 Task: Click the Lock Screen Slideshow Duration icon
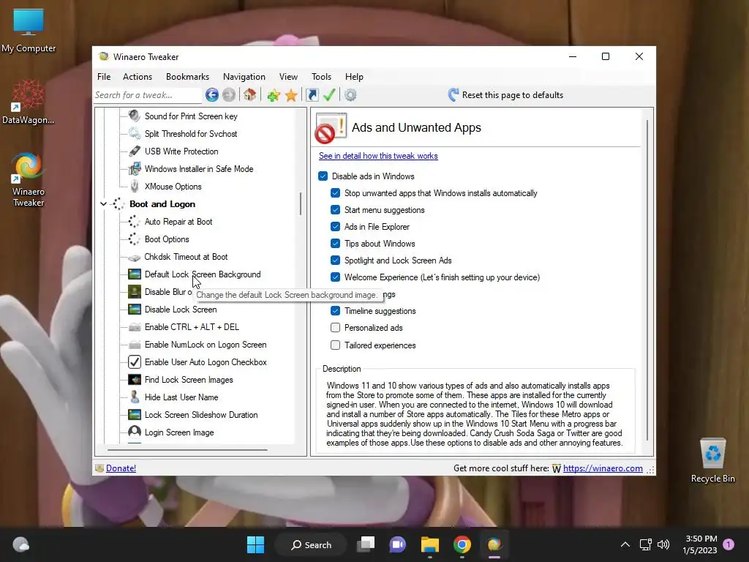tap(135, 415)
